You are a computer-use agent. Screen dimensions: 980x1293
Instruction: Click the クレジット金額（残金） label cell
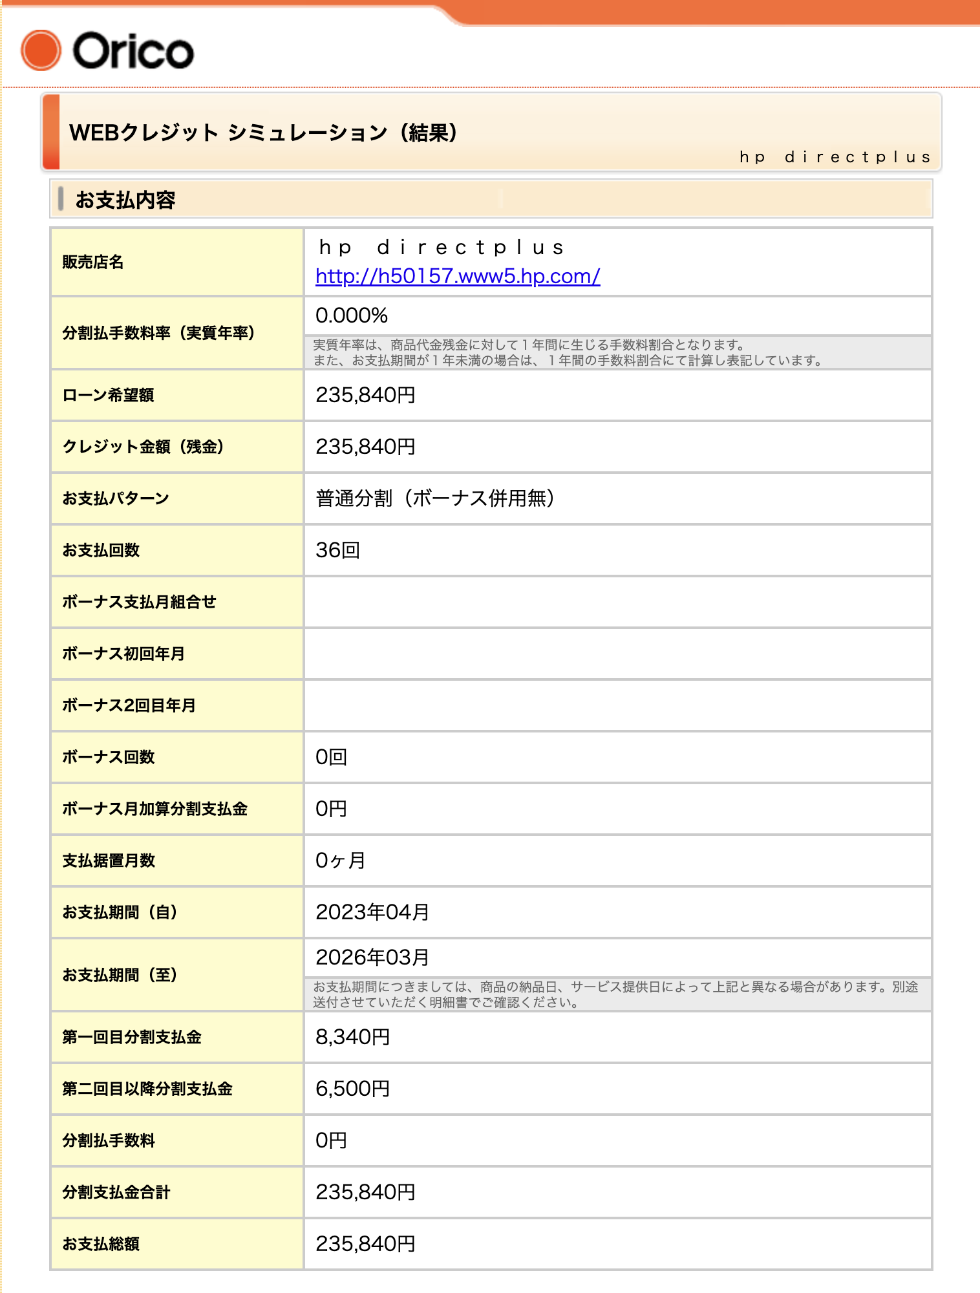[177, 447]
